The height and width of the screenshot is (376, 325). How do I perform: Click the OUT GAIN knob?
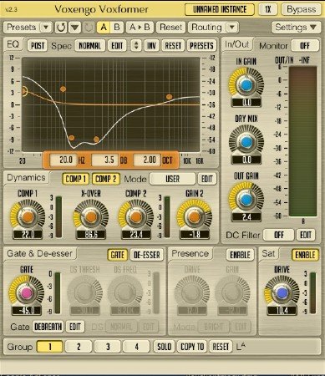[246, 200]
